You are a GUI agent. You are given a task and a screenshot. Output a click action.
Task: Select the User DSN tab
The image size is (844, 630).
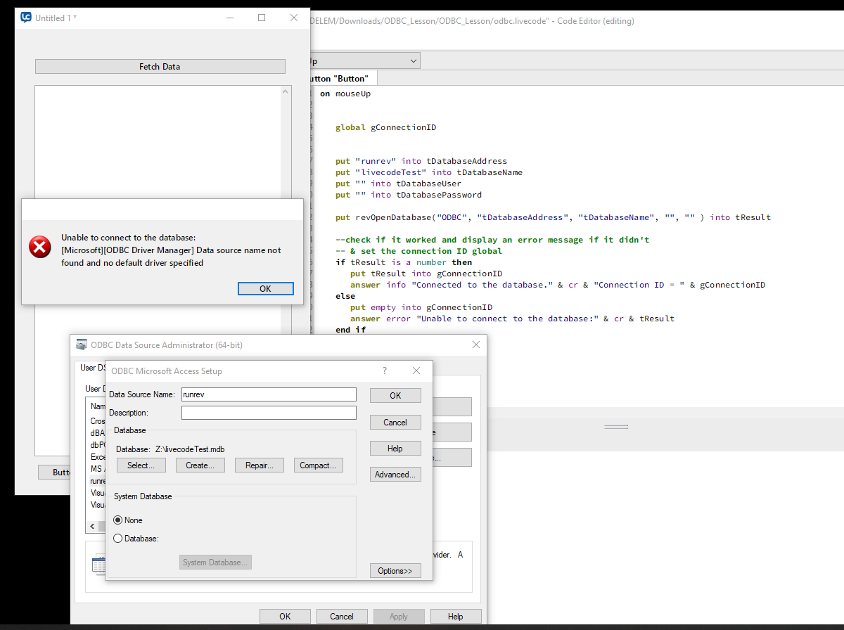(x=89, y=368)
